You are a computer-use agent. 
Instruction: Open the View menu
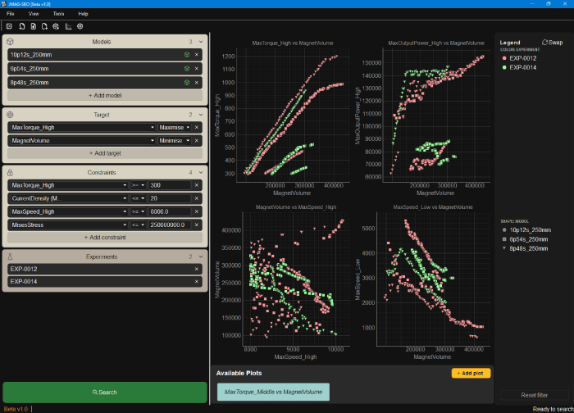point(34,14)
